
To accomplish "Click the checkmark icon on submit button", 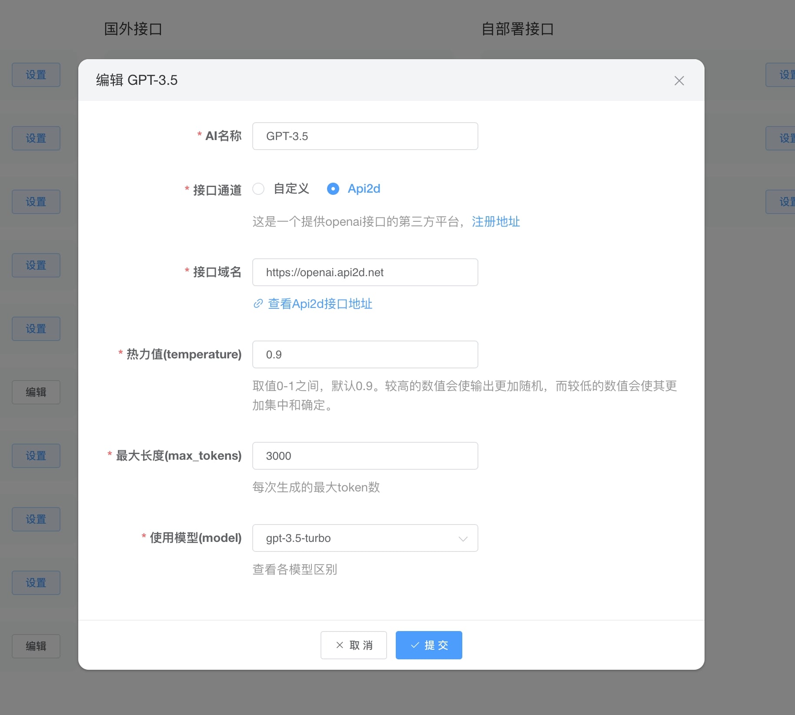I will click(x=415, y=645).
